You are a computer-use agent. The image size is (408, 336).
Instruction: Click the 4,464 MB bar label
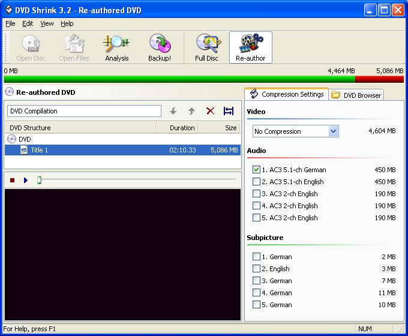pos(341,71)
